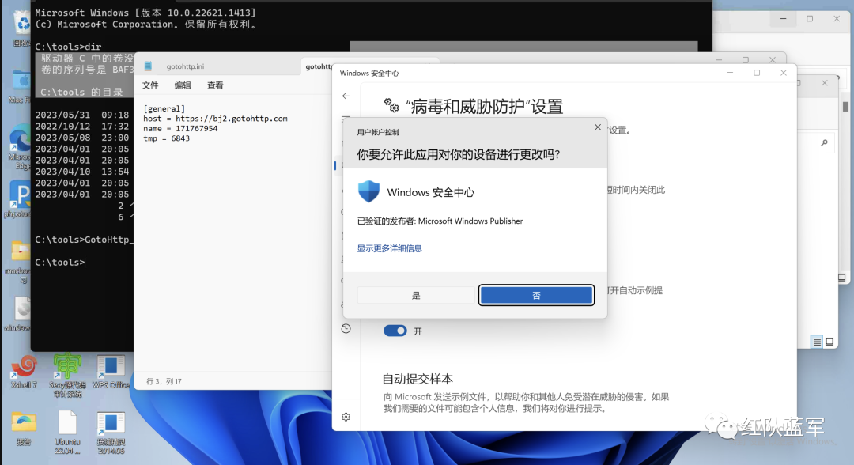854x465 pixels.
Task: Click the Windows 安全中心 shield icon in the UAC dialog
Action: [368, 191]
